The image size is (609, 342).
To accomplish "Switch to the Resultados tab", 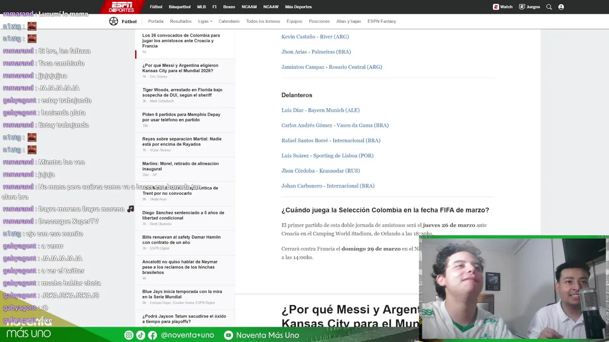I will click(181, 21).
